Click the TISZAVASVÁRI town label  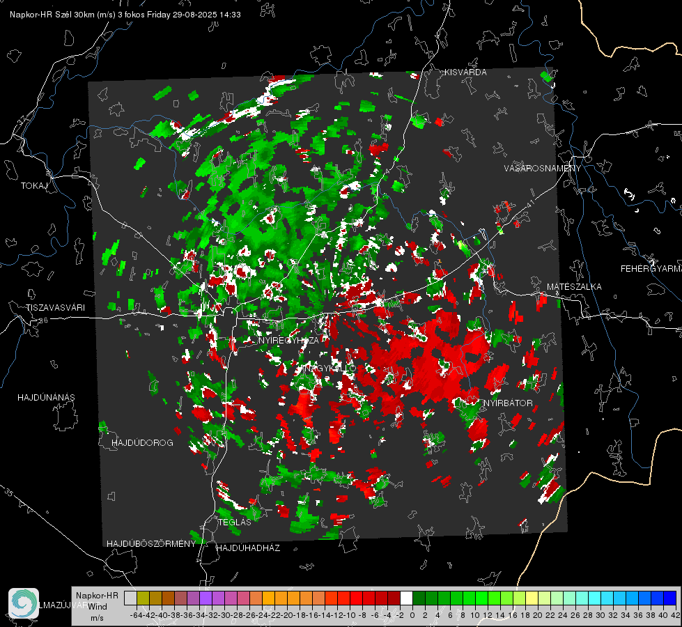[55, 308]
